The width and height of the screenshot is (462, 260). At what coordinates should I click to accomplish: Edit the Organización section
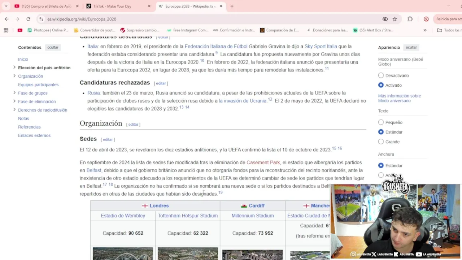(133, 124)
